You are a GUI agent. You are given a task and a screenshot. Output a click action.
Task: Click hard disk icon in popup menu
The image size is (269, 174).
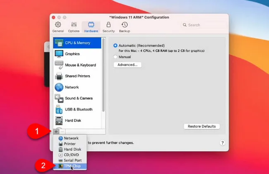61,149
